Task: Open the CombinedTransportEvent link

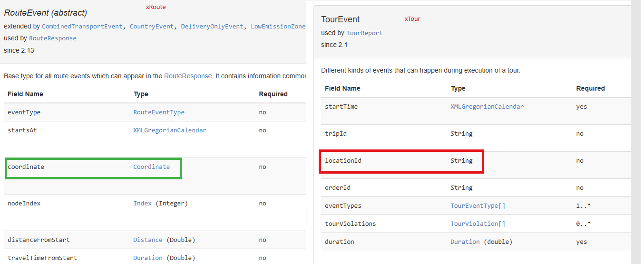Action: tap(82, 27)
